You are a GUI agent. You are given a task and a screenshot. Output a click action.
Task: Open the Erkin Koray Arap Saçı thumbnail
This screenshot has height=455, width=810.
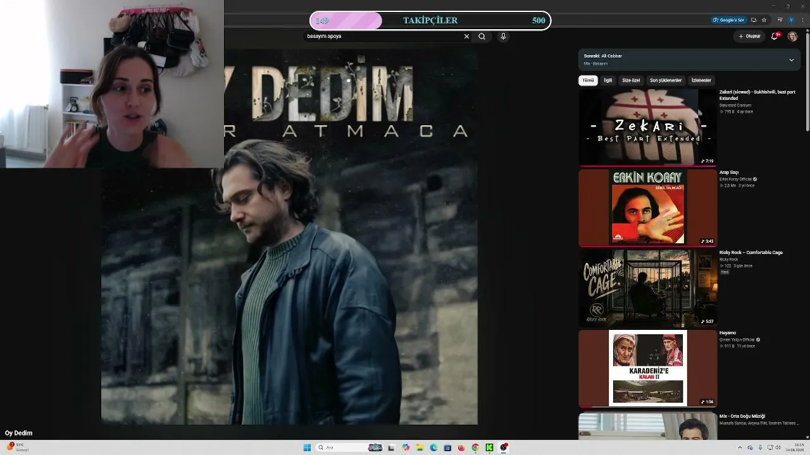(x=647, y=207)
